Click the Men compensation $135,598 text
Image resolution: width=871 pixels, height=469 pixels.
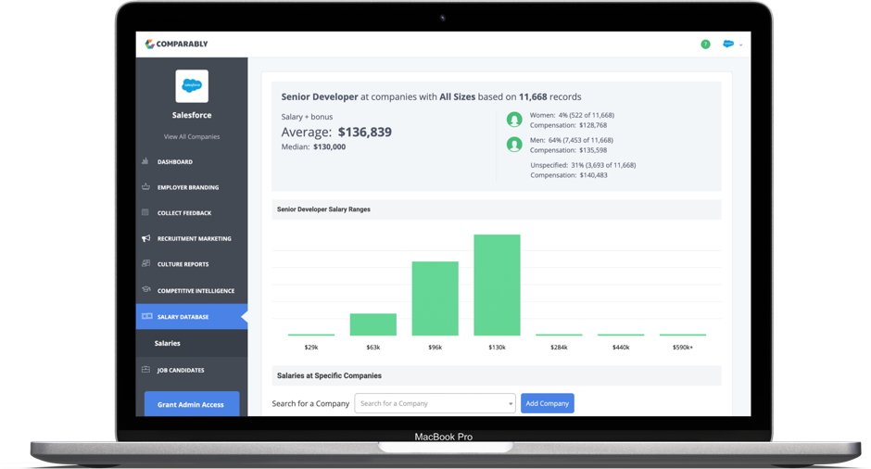point(568,150)
